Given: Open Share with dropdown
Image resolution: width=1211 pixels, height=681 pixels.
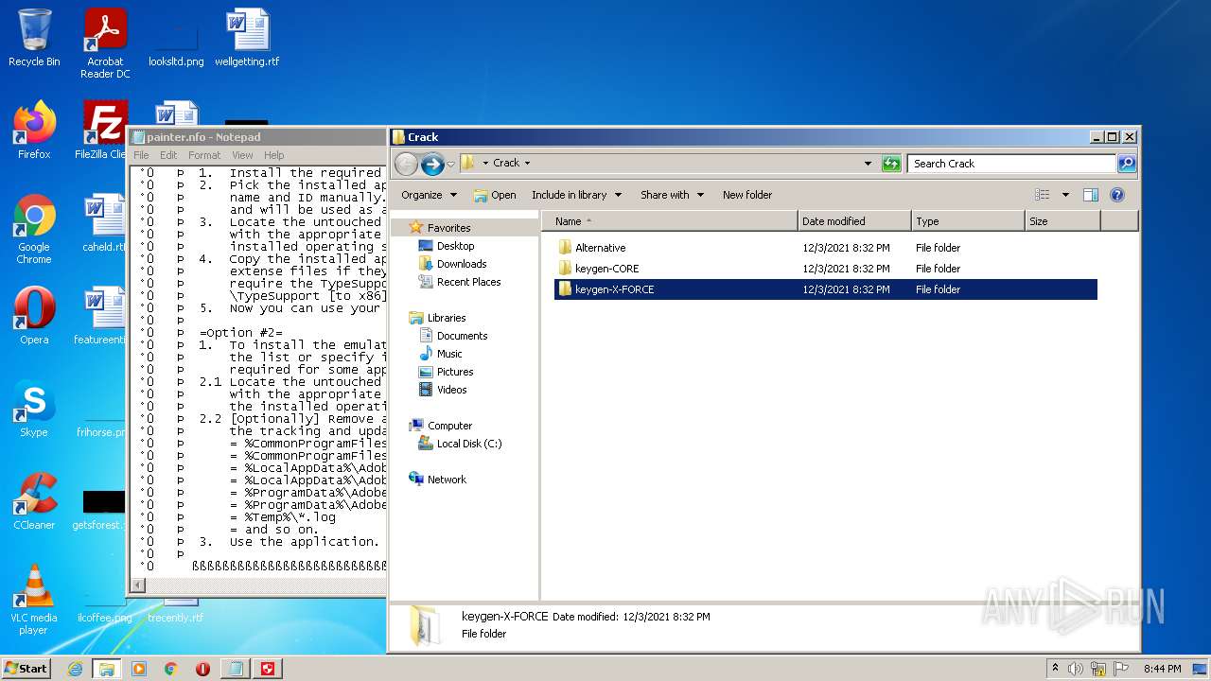Looking at the screenshot, I should click(x=672, y=195).
